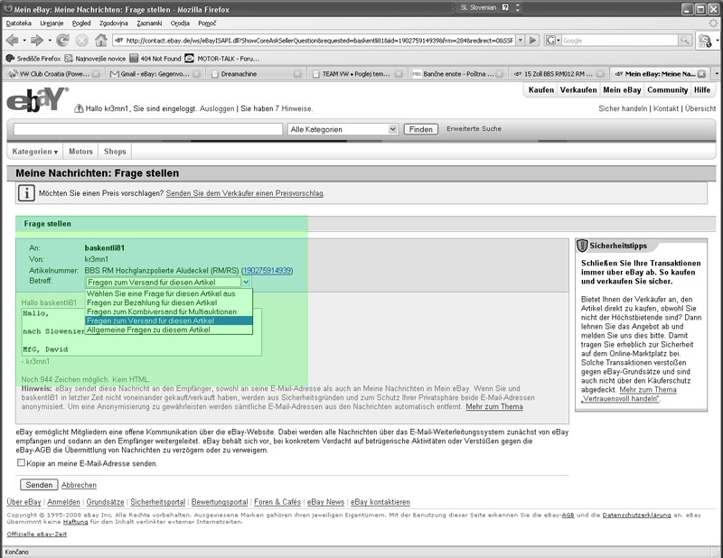Click the Go arrow beside the address bar
The height and width of the screenshot is (558, 723).
533,41
